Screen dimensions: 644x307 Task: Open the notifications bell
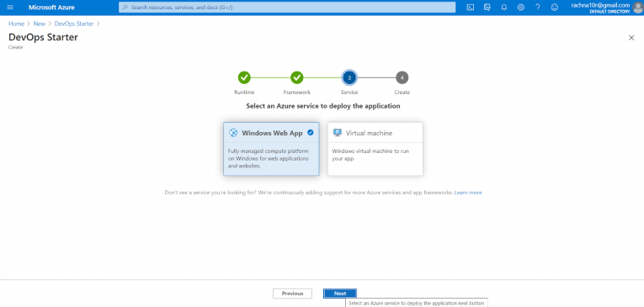tap(504, 8)
